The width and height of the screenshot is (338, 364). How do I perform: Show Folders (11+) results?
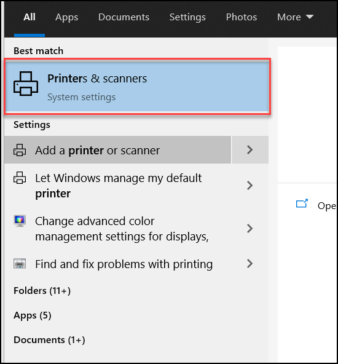[42, 291]
